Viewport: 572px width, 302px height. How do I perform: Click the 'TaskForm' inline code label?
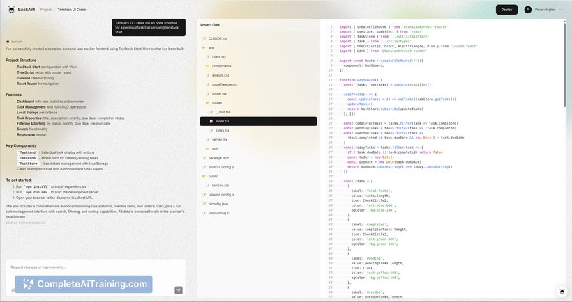pyautogui.click(x=28, y=158)
